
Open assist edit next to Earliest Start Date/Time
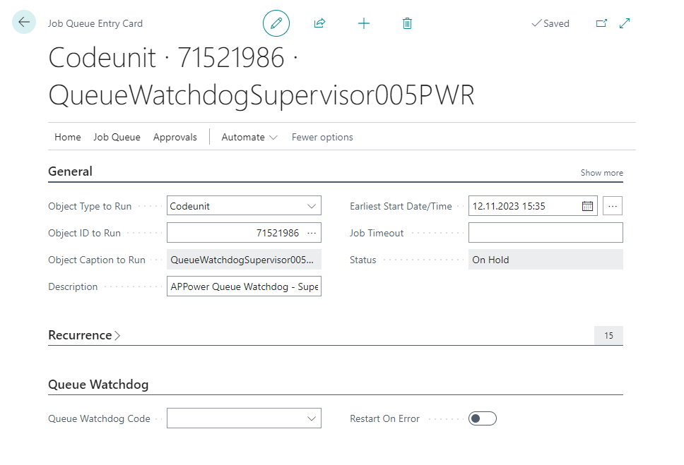(x=612, y=205)
